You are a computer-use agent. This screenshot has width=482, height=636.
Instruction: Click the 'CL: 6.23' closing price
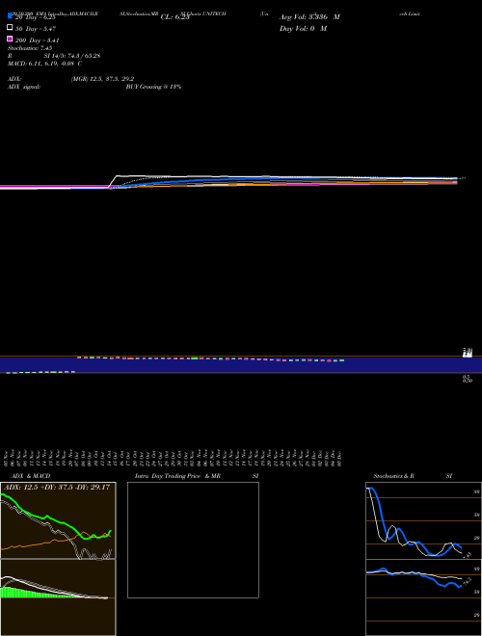tap(174, 17)
